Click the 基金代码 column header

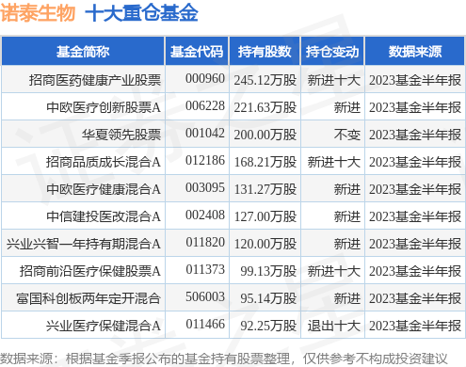[x=197, y=52]
